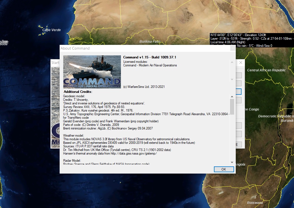Click Cape Verde label on map
Viewport: 294px width, 208px height.
pyautogui.click(x=52, y=30)
